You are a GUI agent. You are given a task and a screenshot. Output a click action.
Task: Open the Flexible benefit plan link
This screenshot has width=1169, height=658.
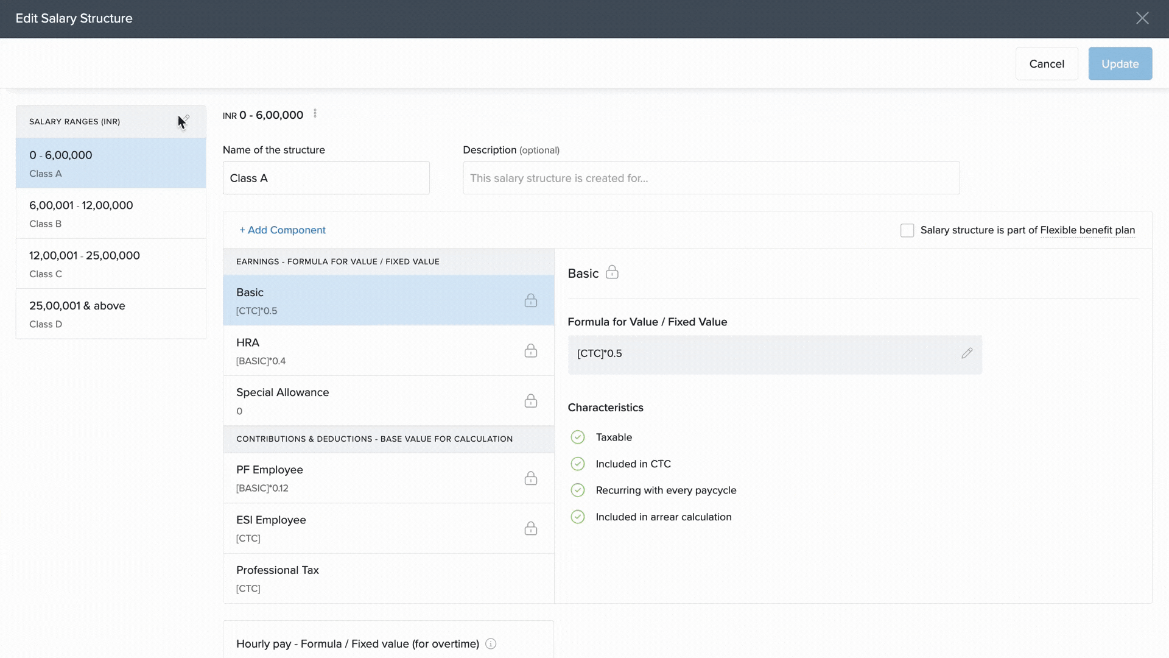coord(1087,230)
